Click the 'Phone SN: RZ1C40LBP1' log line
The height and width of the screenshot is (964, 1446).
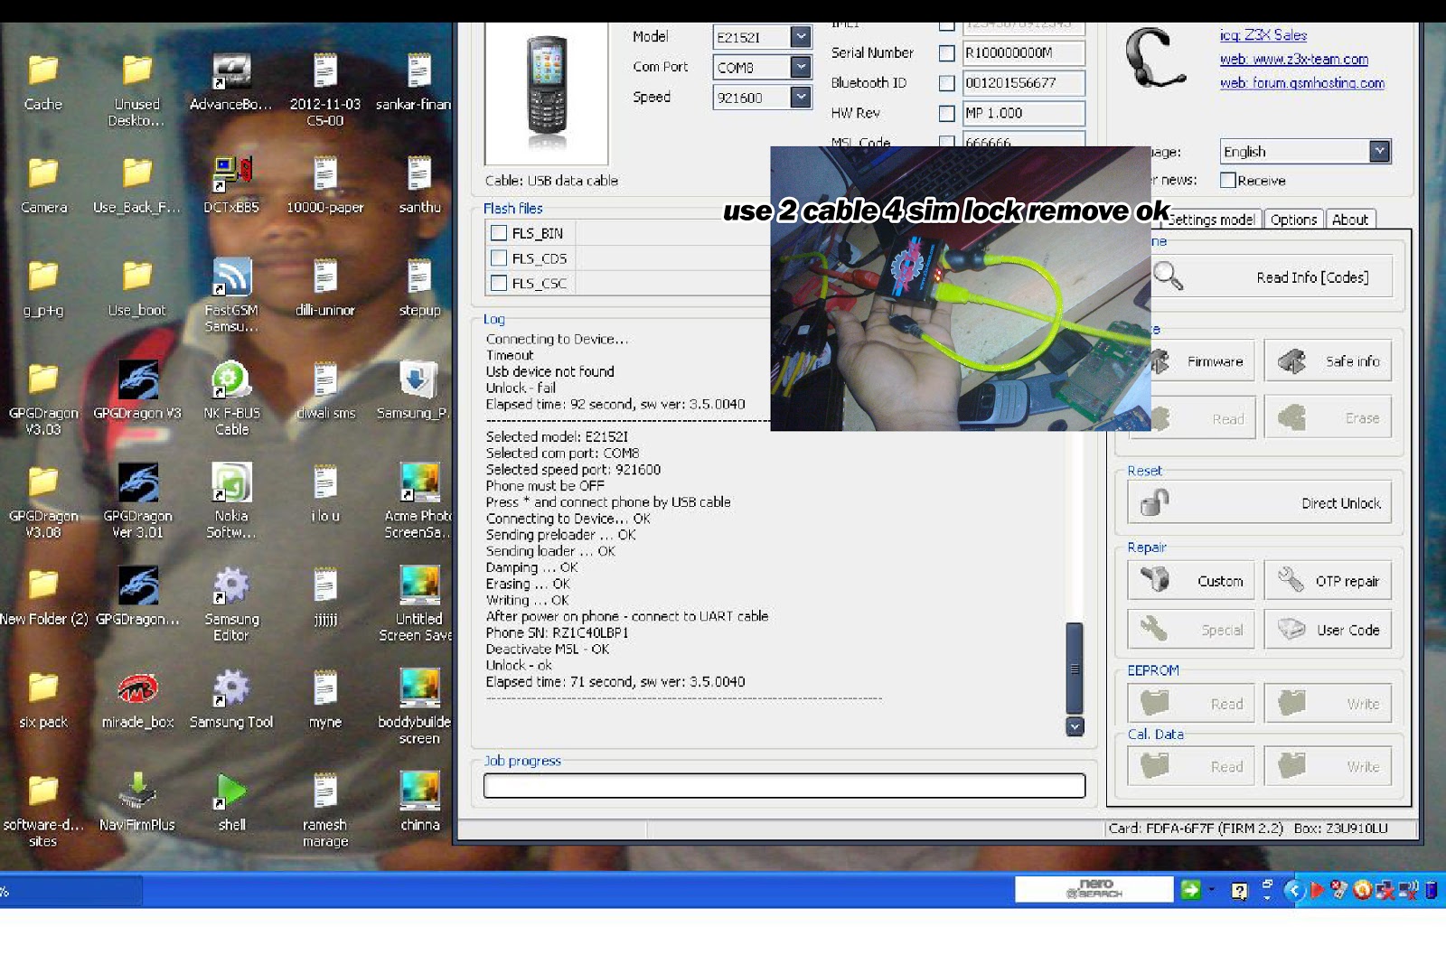(558, 632)
